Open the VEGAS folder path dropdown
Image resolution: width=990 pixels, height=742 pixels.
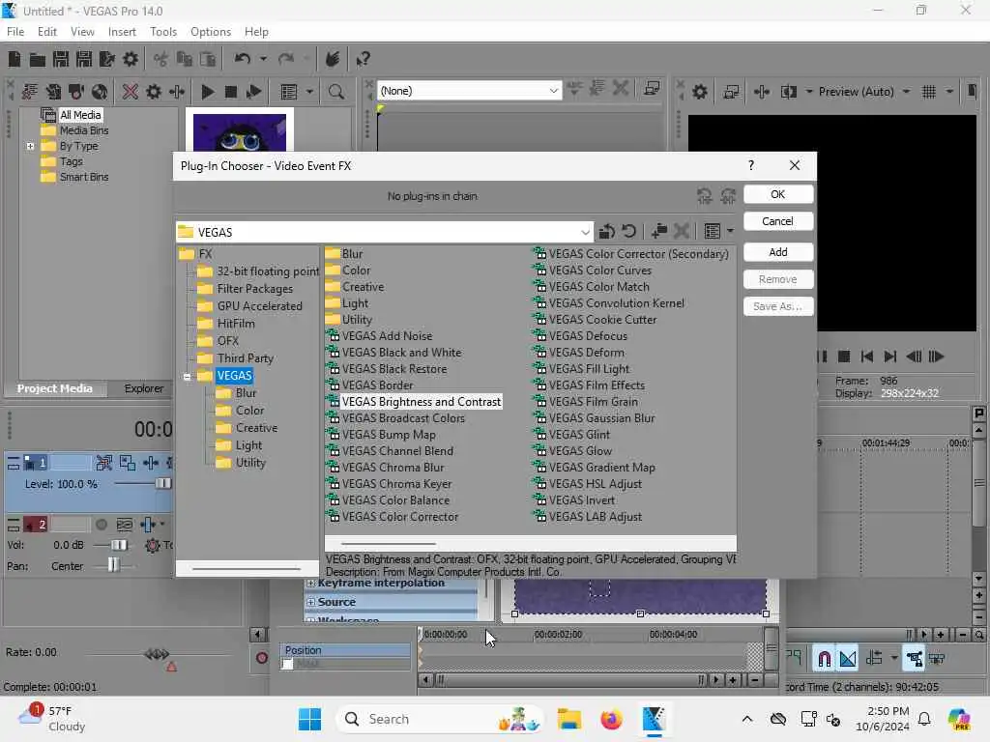tap(585, 232)
